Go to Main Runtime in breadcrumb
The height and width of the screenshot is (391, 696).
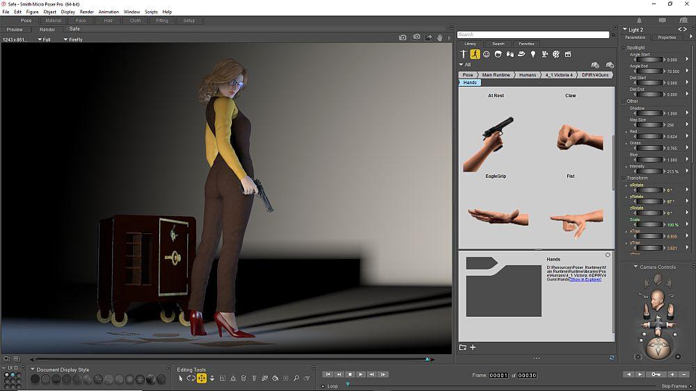click(496, 74)
